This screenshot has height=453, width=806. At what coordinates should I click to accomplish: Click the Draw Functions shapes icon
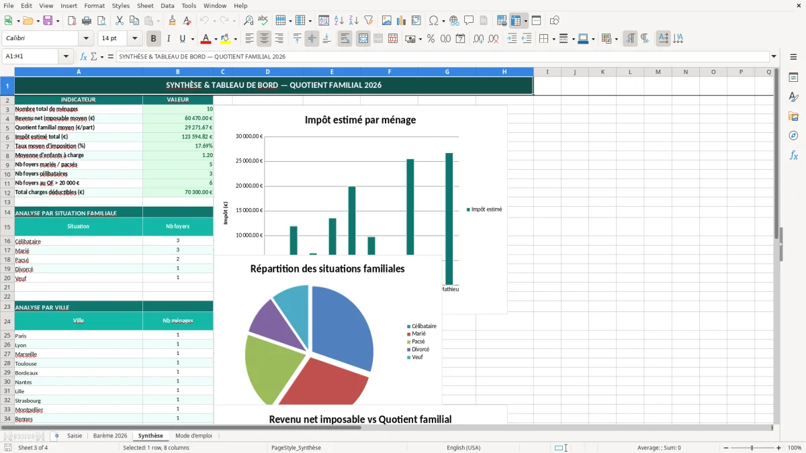pyautogui.click(x=555, y=21)
